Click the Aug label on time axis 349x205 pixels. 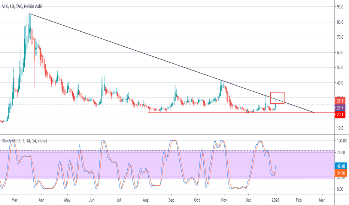(x=146, y=200)
